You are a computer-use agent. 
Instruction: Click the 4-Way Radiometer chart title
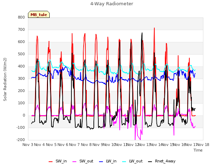tap(112, 4)
